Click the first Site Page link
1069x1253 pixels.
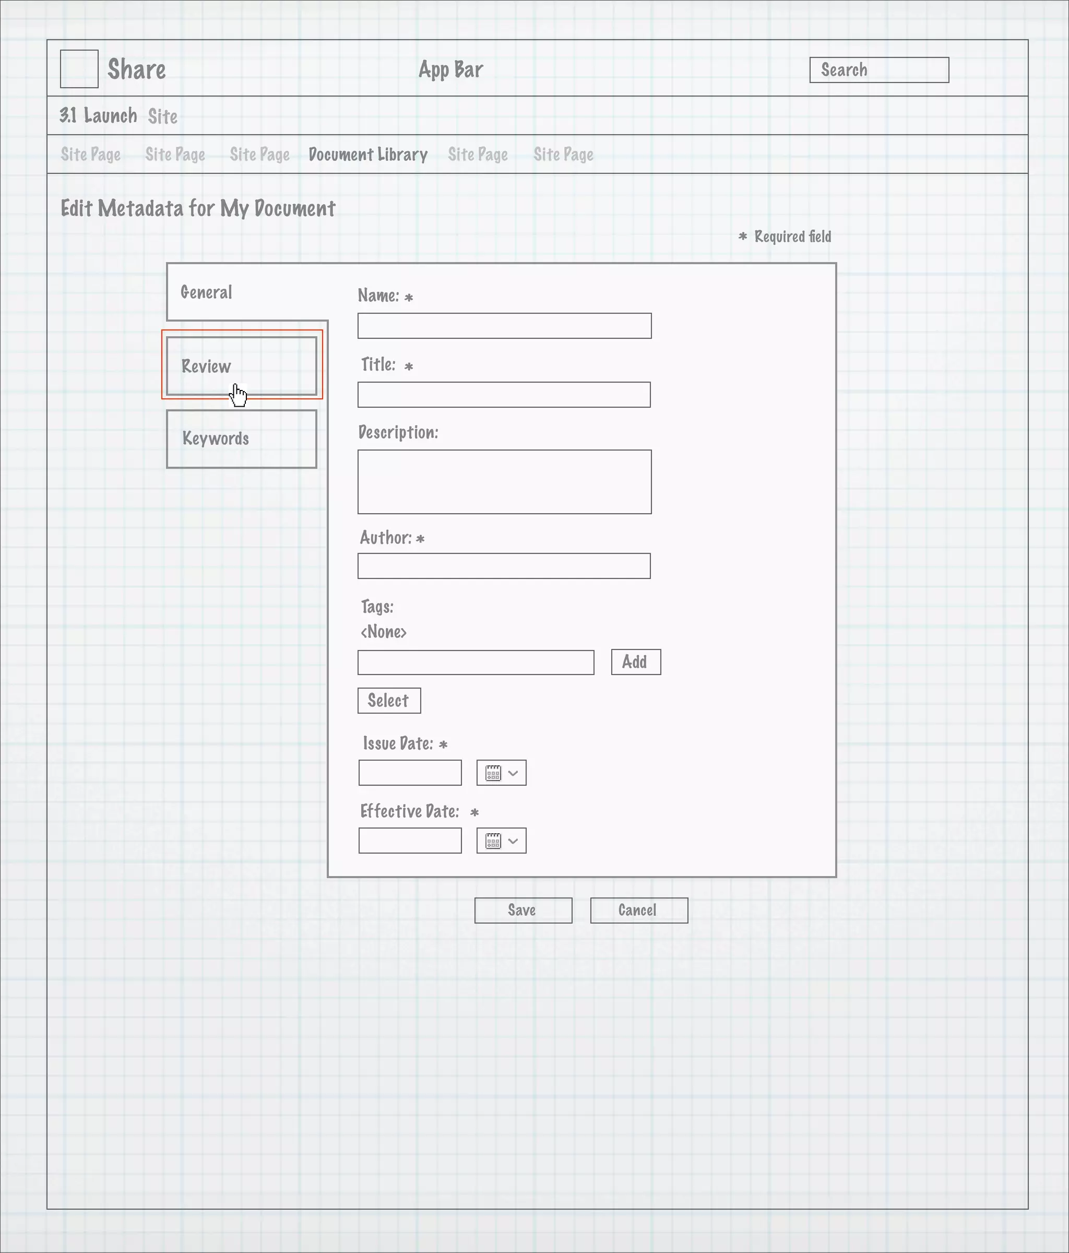91,155
